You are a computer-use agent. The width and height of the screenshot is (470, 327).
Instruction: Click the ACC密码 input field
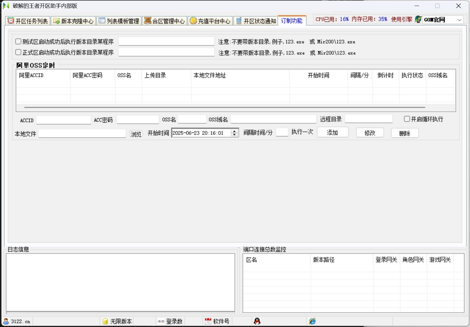pos(138,120)
